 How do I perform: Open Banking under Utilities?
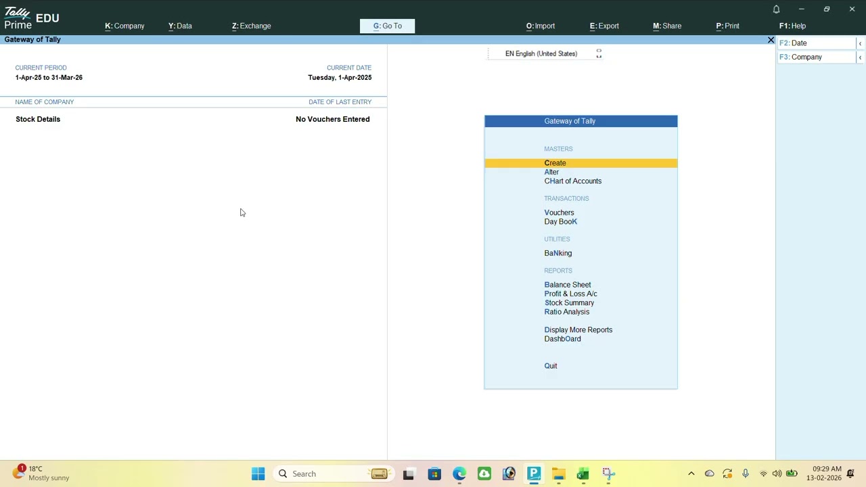coord(557,254)
